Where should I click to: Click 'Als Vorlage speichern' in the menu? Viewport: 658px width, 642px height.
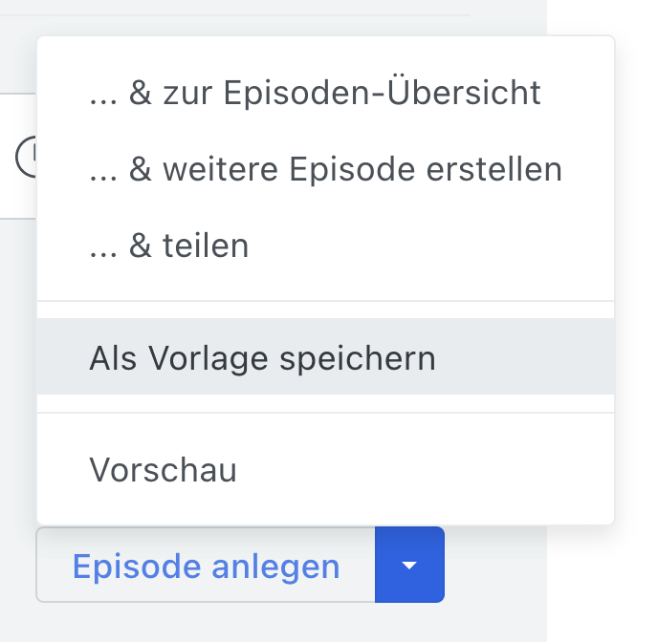pos(263,357)
